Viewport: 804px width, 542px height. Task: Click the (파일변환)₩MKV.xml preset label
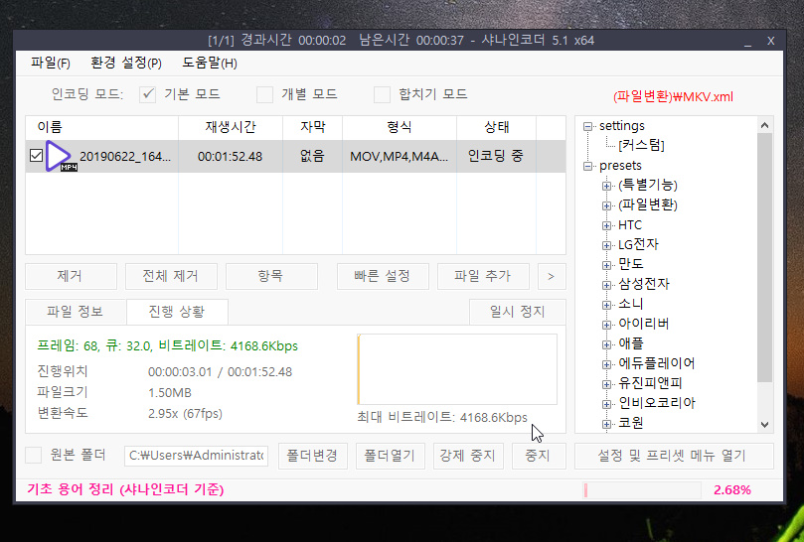pyautogui.click(x=673, y=96)
